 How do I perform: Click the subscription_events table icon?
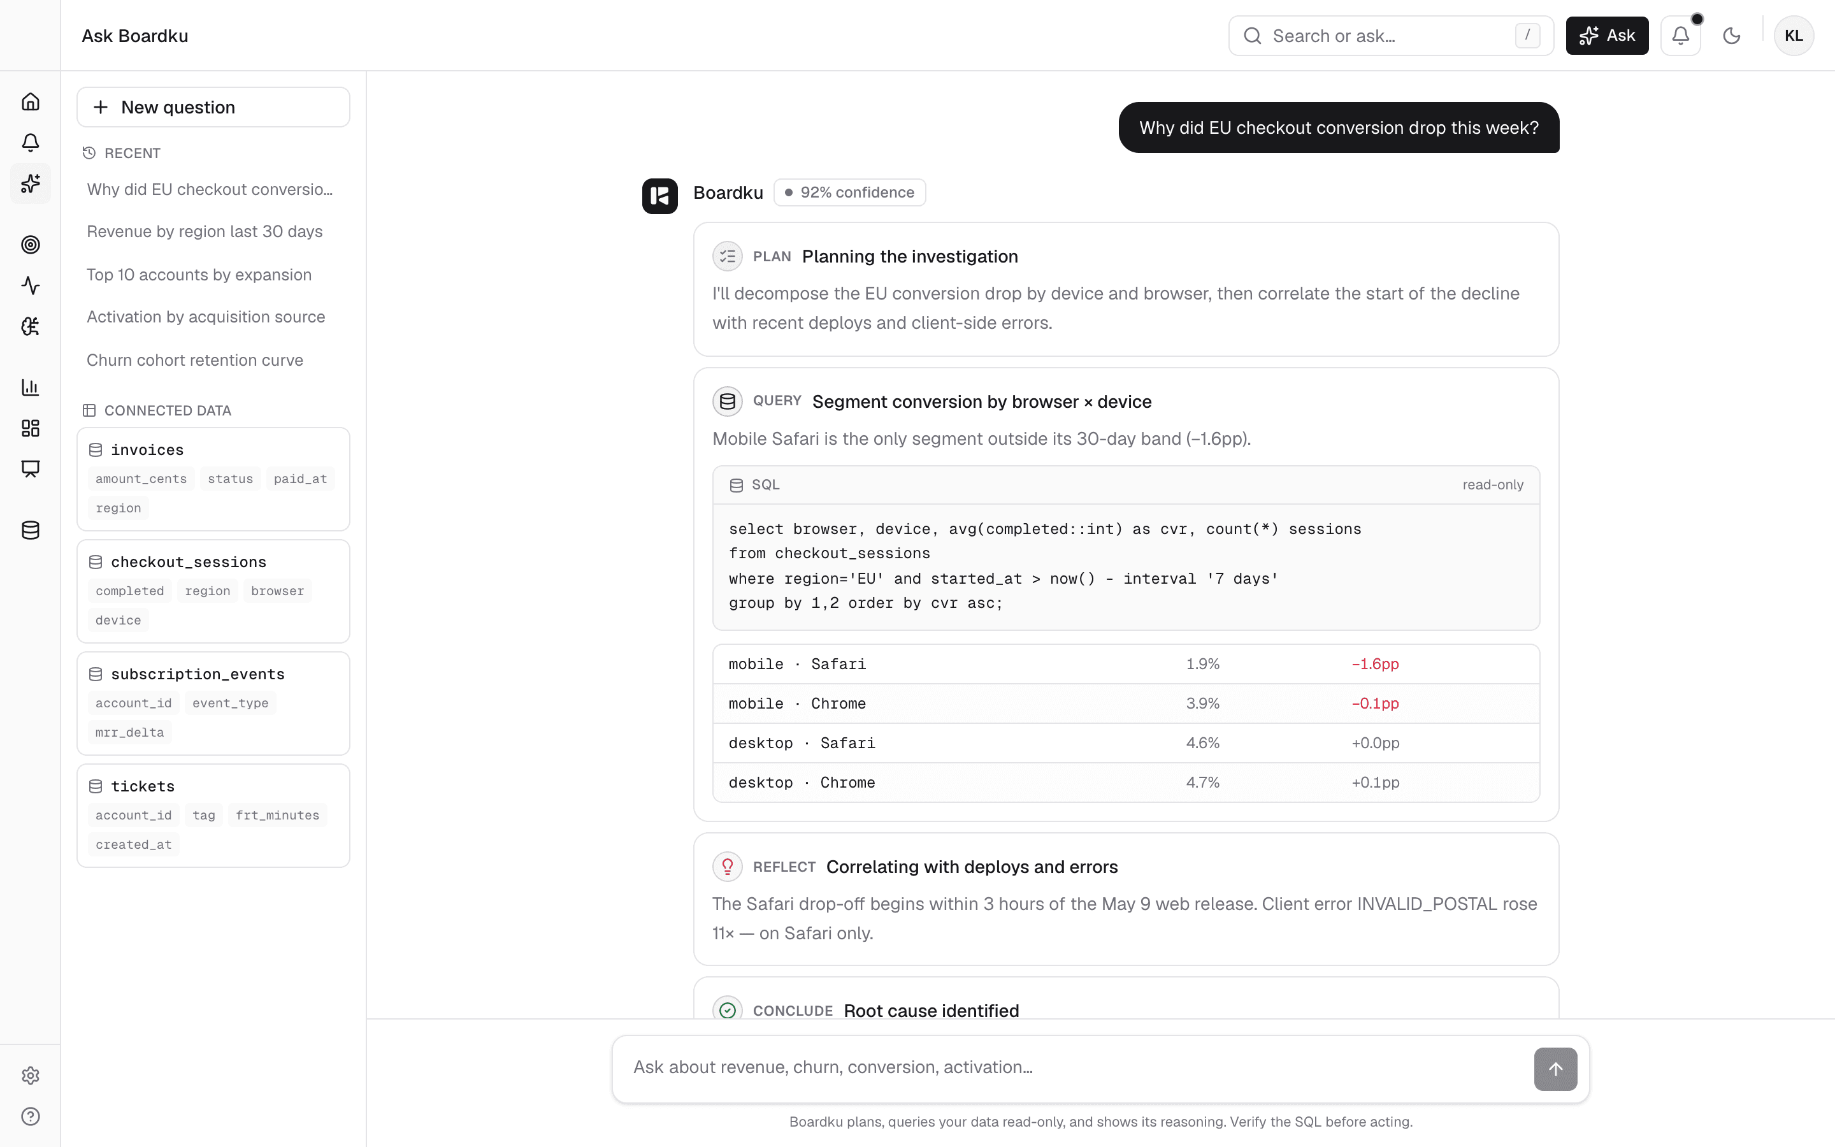[x=96, y=674]
